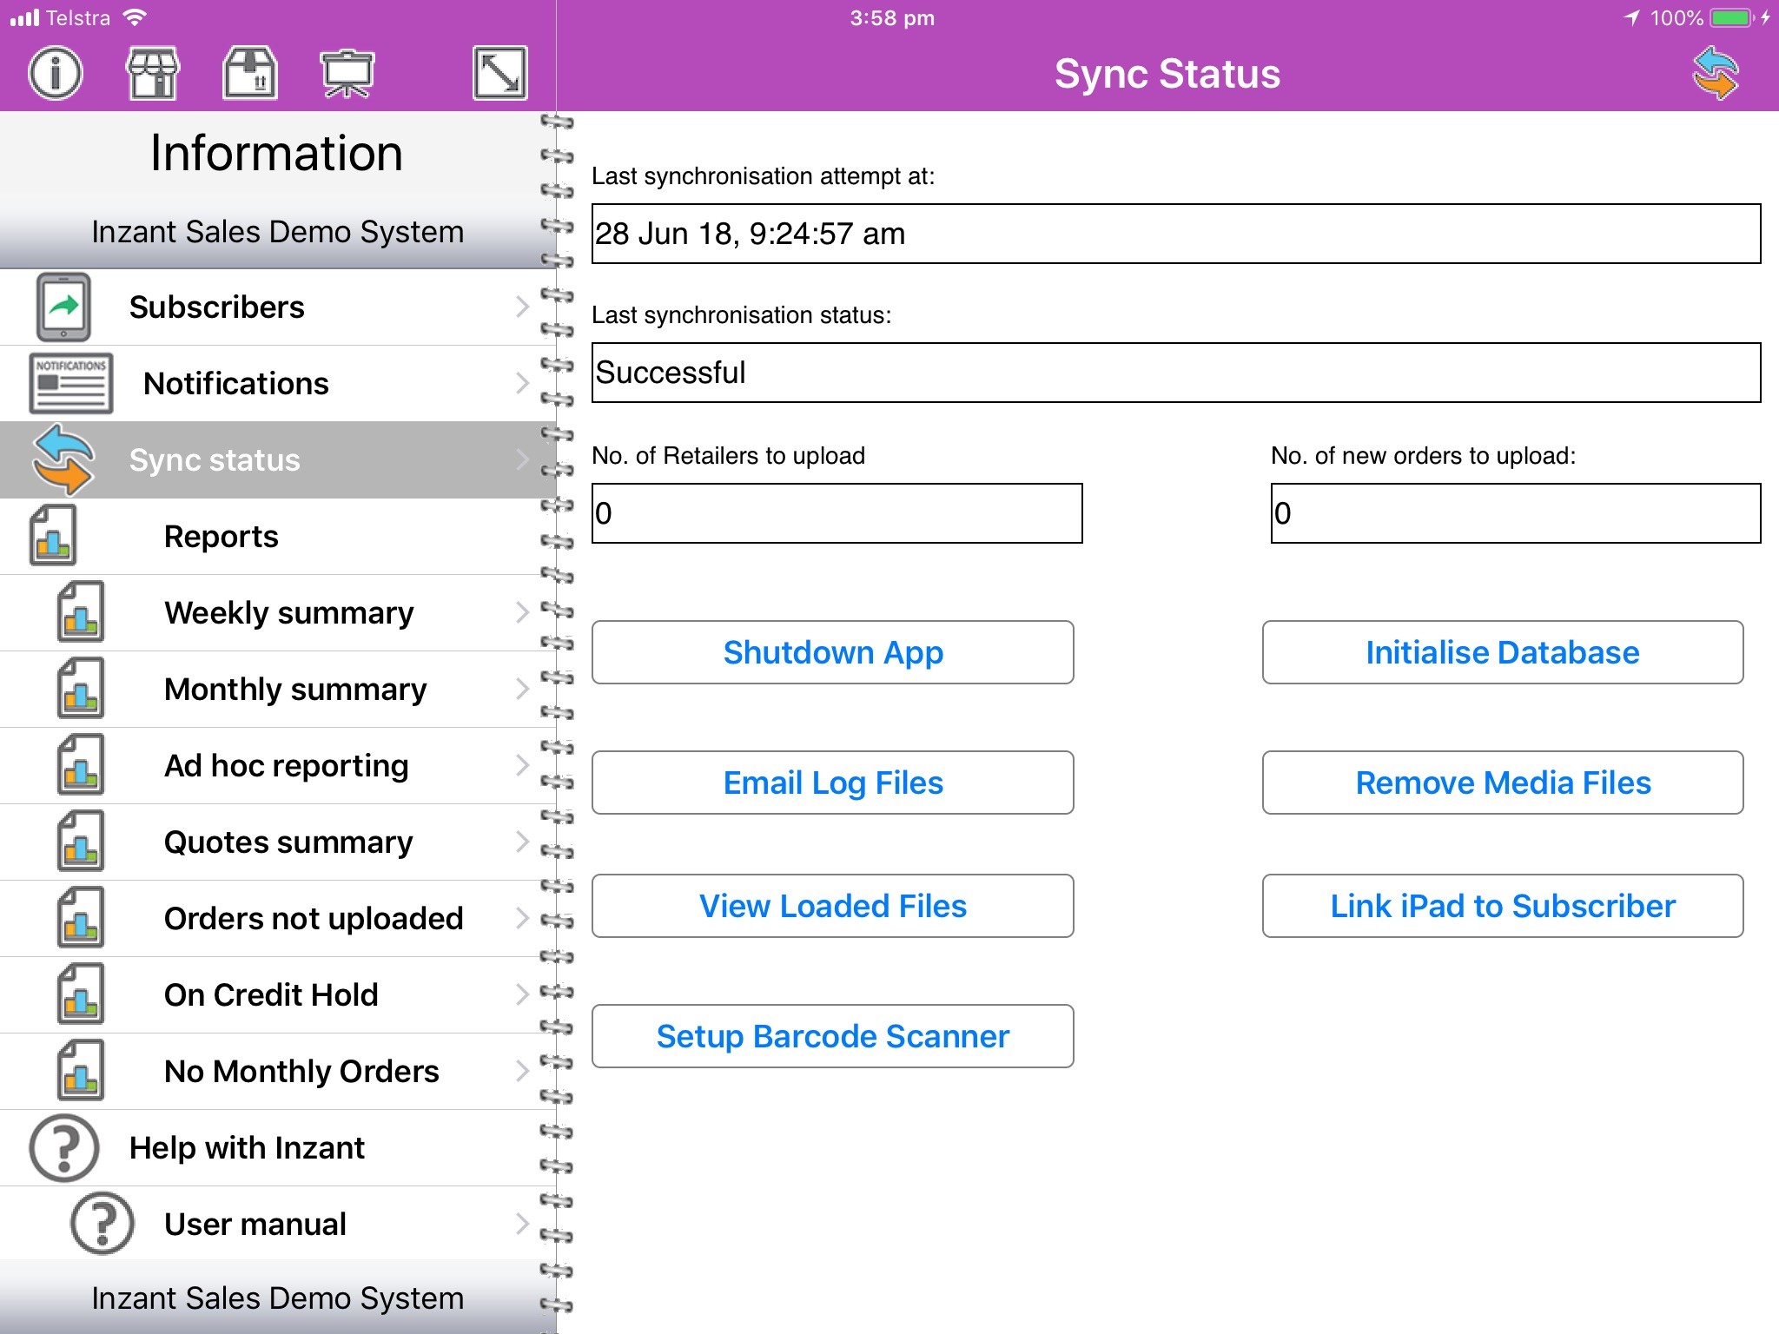
Task: Select the Sync status menu item
Action: (x=215, y=460)
